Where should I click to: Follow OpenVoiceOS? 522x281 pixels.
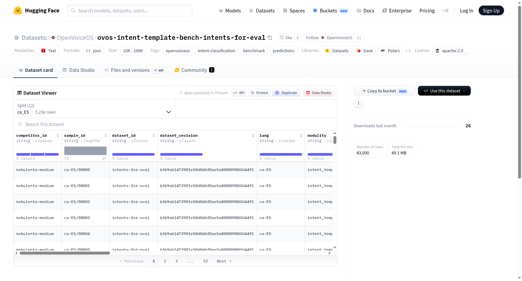pyautogui.click(x=329, y=38)
